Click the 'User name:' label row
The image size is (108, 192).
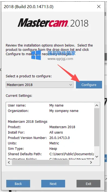[17, 105]
